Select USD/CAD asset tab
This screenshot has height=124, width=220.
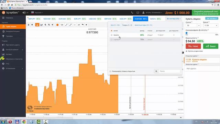[x=95, y=19]
